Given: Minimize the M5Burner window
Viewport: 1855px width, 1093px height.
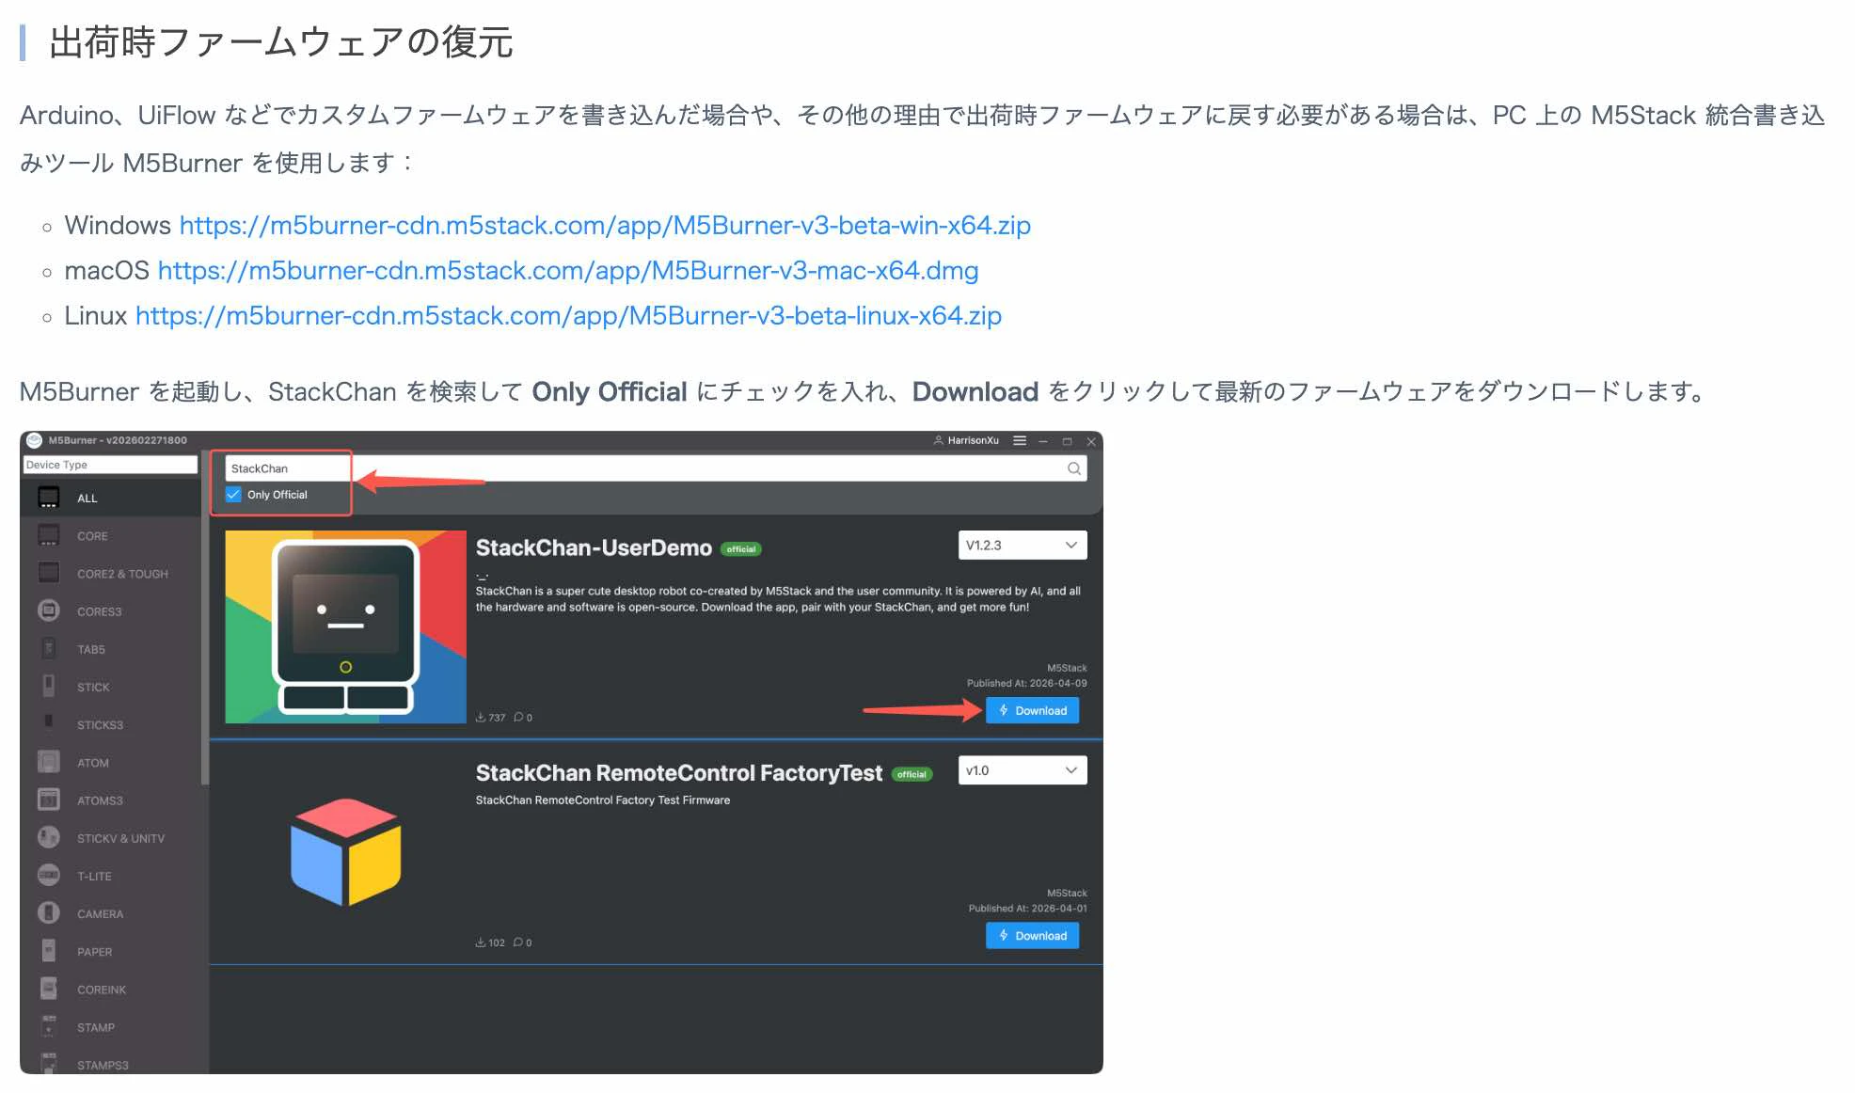Looking at the screenshot, I should click(1043, 440).
